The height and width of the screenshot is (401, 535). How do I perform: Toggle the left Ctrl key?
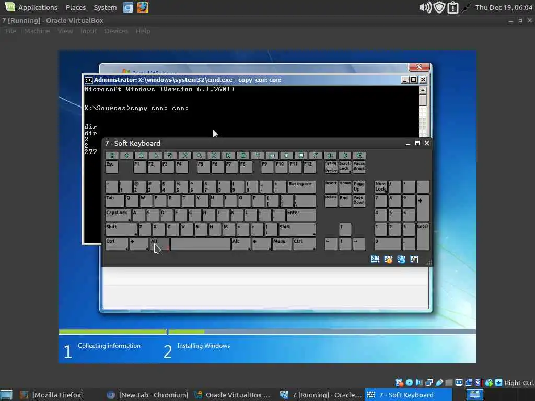117,244
